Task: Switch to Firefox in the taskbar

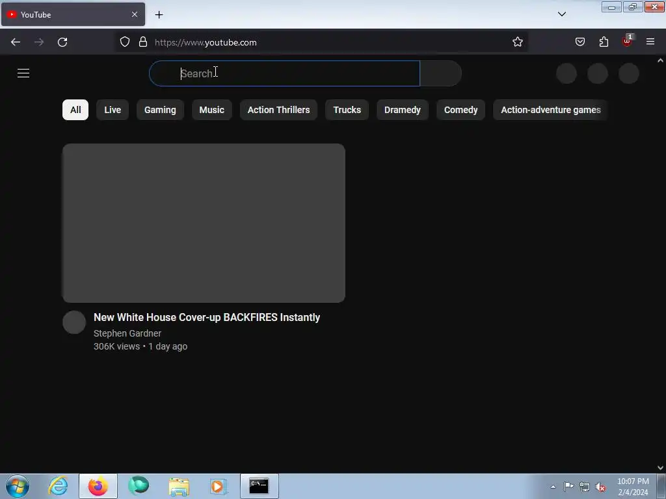Action: pyautogui.click(x=98, y=486)
